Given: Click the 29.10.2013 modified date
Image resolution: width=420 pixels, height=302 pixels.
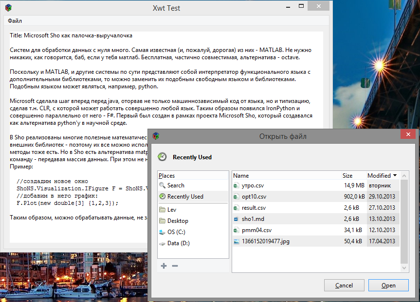Looking at the screenshot, I should pos(382,197).
